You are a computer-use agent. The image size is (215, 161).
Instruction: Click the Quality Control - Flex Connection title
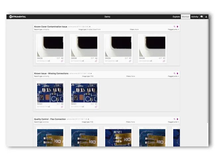pos(50,119)
